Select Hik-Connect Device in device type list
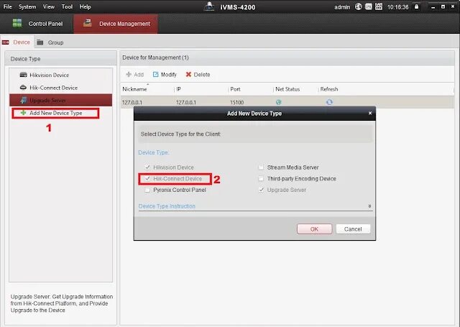The width and height of the screenshot is (460, 327). pyautogui.click(x=60, y=88)
